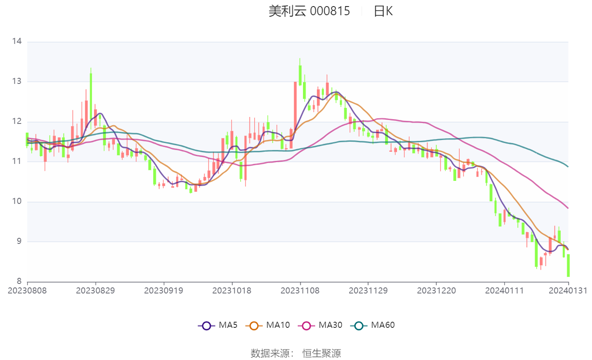Click the tall green candlestick peaking above 13 near 20231108

(300, 75)
